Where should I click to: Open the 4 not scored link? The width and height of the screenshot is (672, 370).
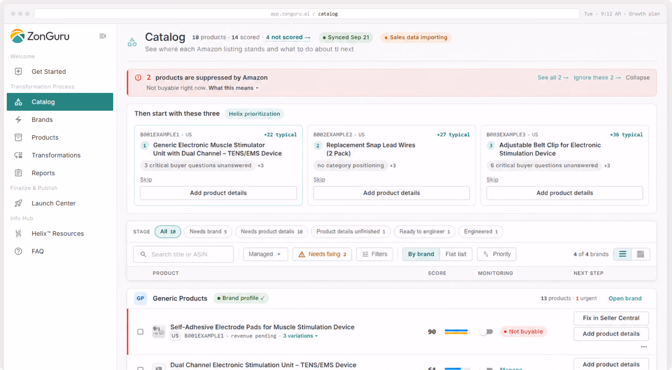tap(288, 37)
